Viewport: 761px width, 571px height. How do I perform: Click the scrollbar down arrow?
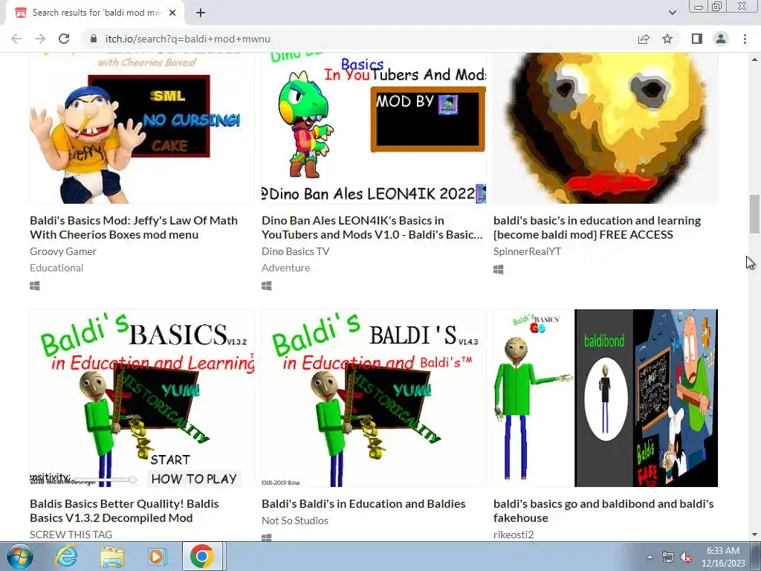pos(754,535)
